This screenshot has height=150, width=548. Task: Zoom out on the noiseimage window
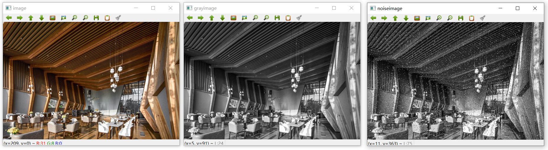click(450, 18)
